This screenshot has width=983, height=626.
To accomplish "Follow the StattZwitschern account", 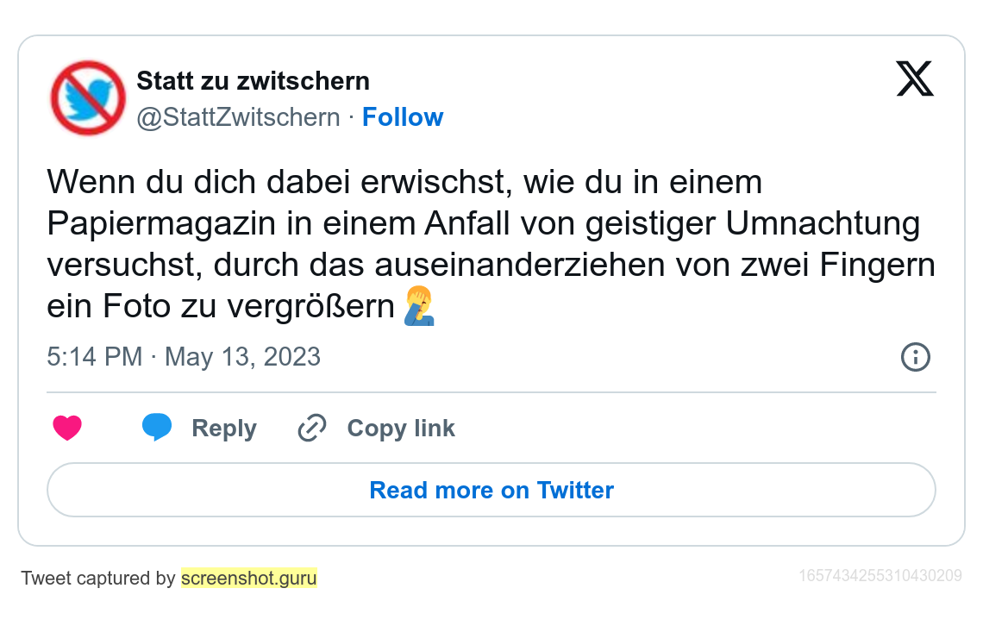I will point(402,117).
